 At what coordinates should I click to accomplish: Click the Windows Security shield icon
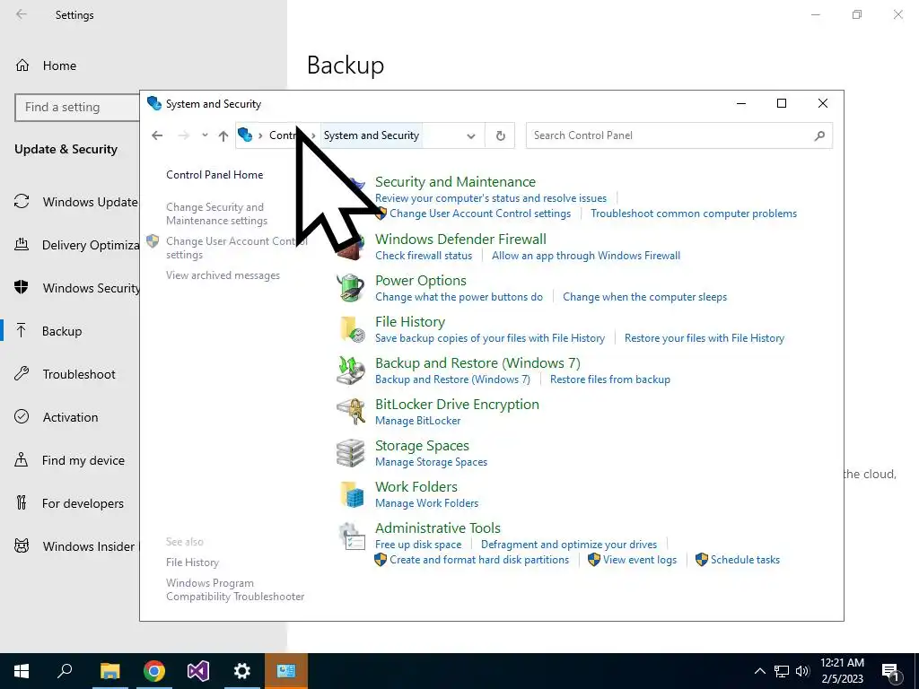point(22,287)
